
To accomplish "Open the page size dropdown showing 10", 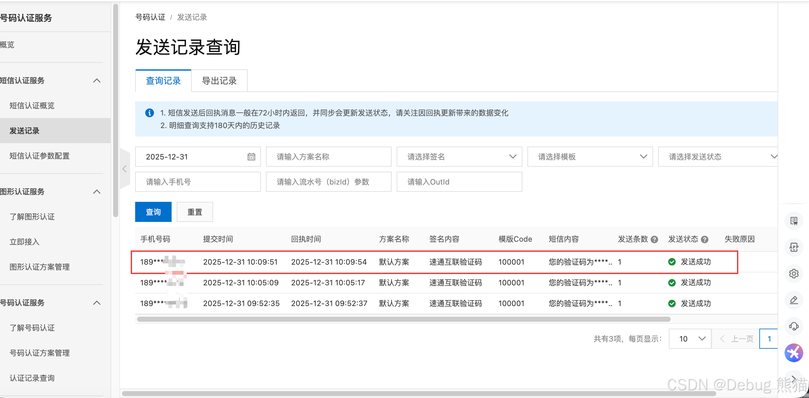I will (690, 339).
